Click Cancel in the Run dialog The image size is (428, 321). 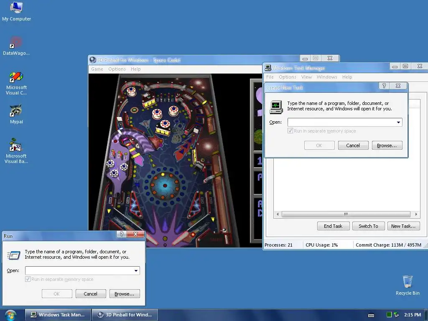91,294
